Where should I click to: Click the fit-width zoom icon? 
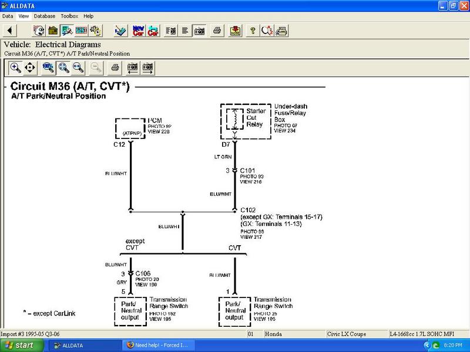coord(78,67)
